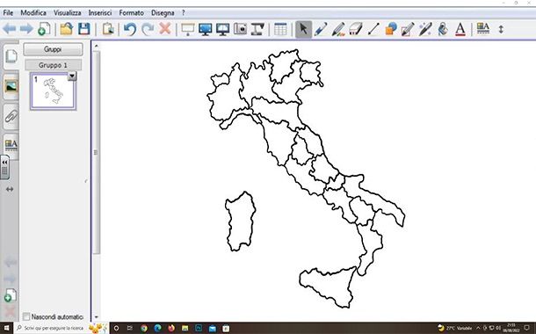The height and width of the screenshot is (334, 536).
Task: Open the Gallery tab in sidebar
Action: click(11, 86)
